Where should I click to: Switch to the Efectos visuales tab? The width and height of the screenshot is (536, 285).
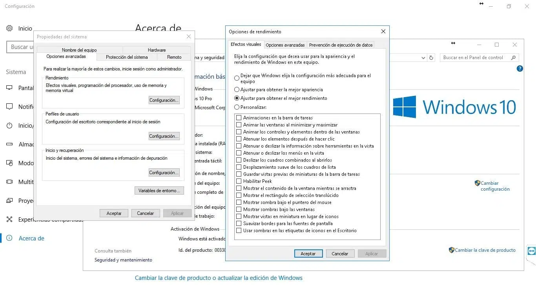(246, 44)
